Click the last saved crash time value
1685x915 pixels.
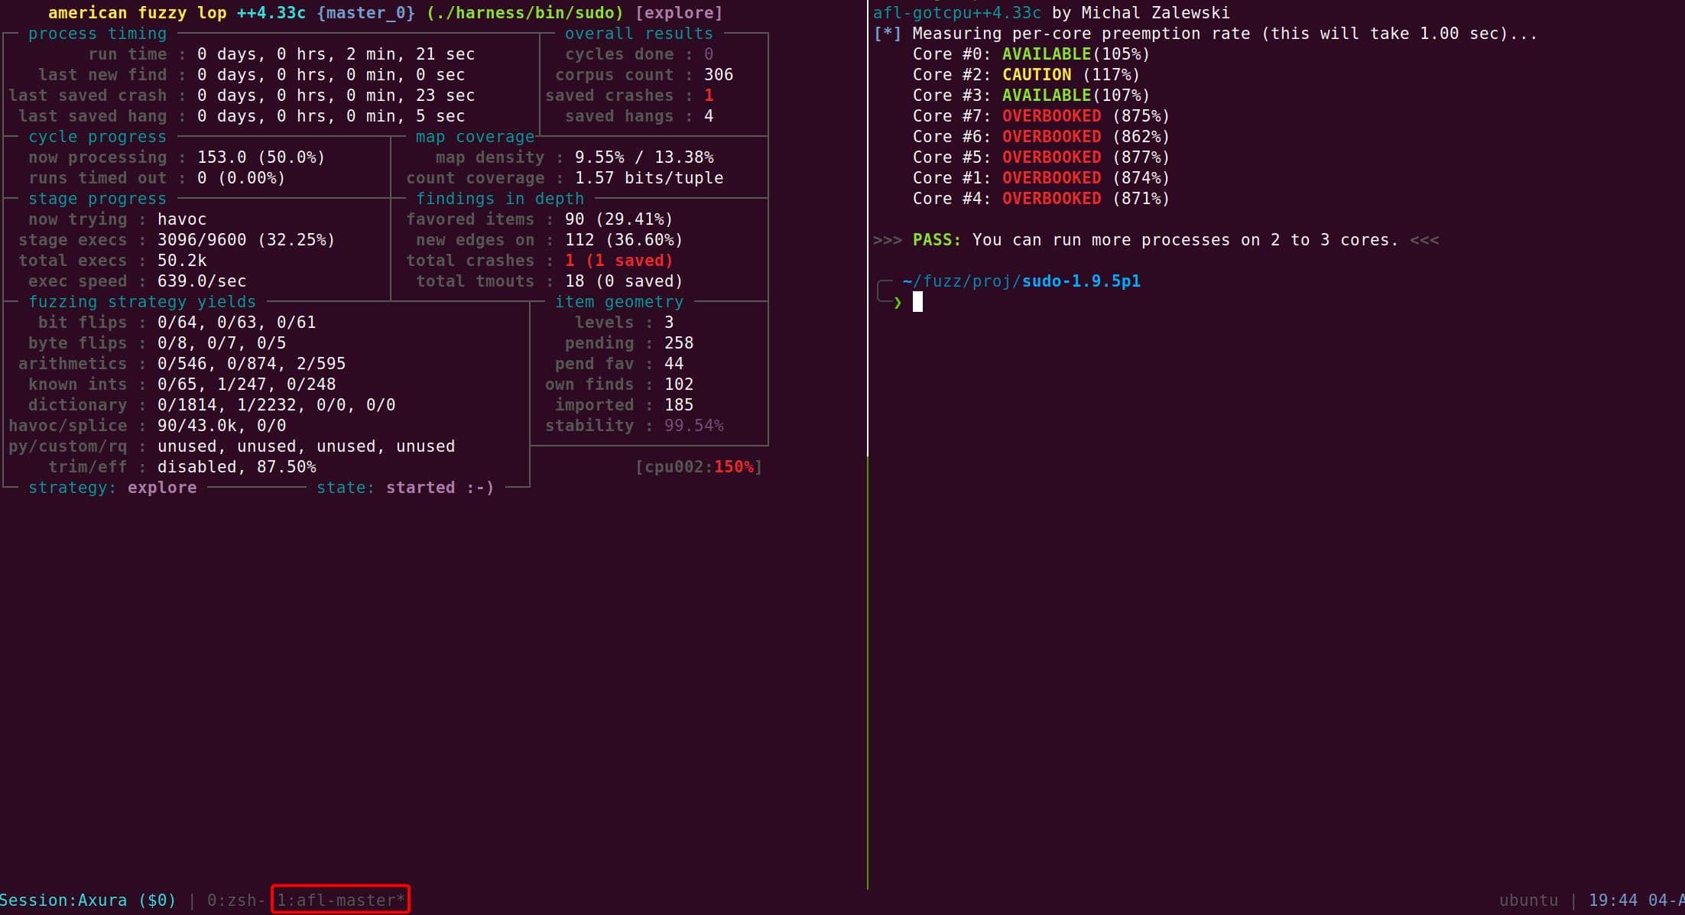[x=336, y=95]
